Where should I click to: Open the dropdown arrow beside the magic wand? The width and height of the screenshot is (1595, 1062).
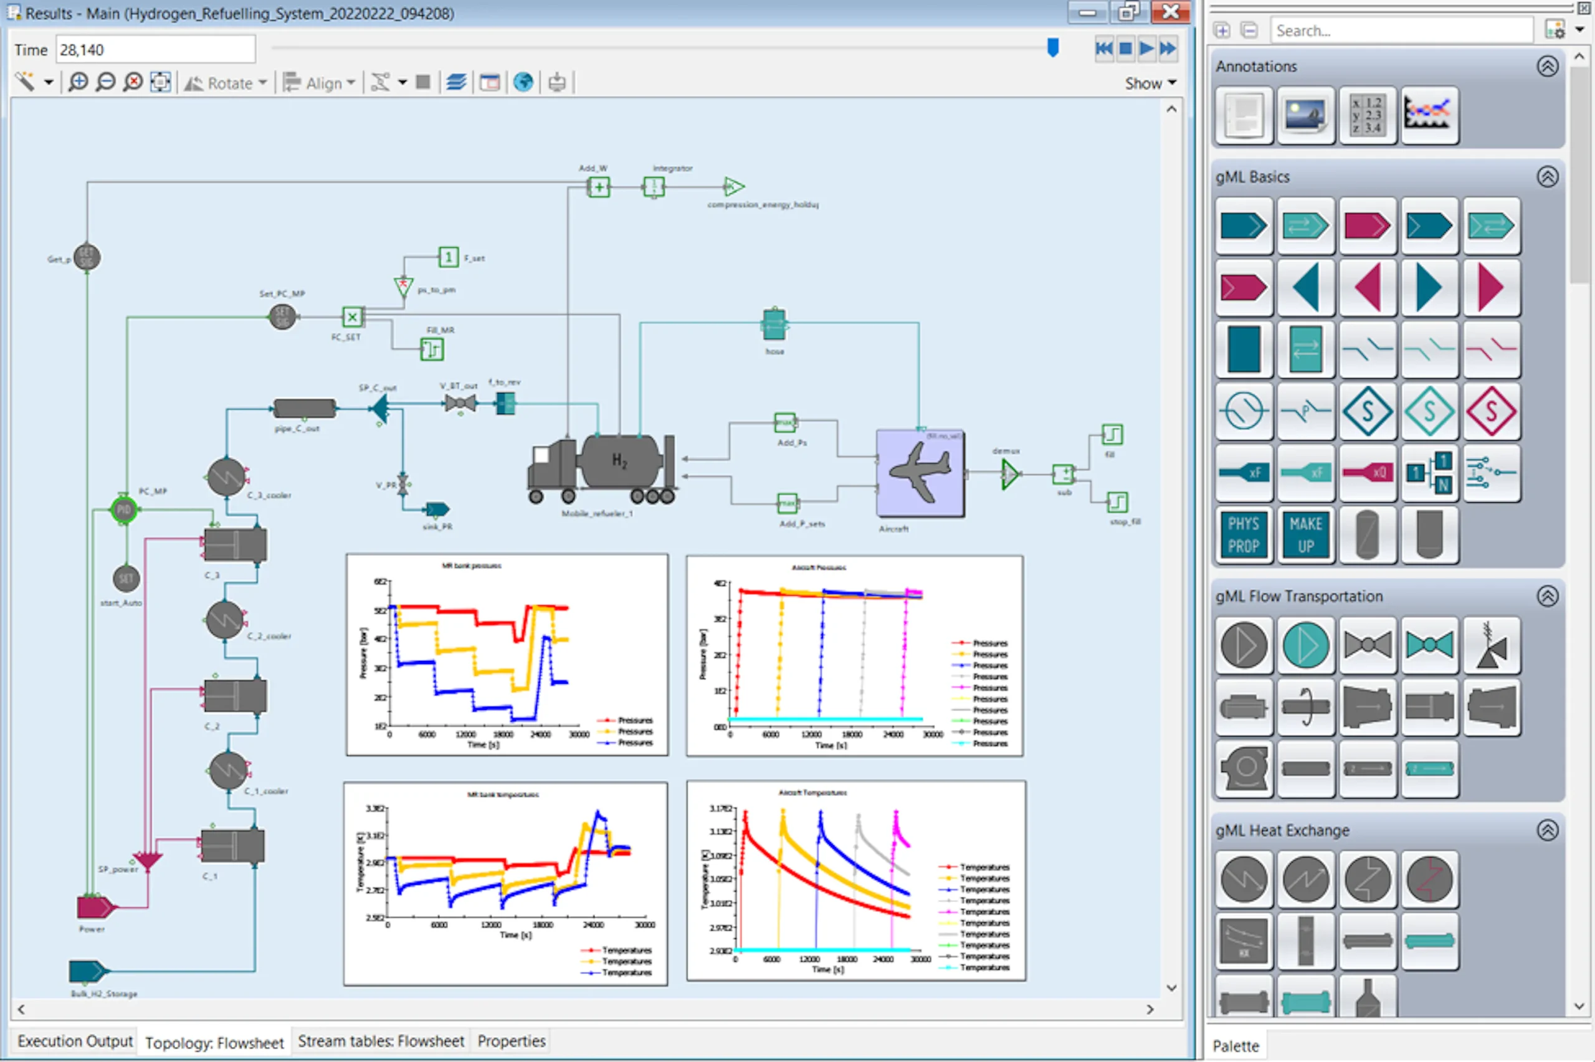49,83
